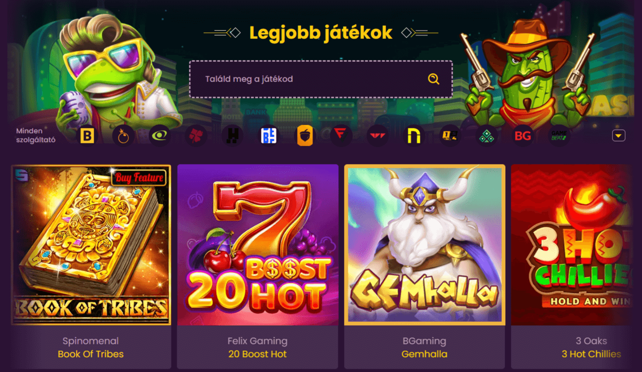The width and height of the screenshot is (642, 372).
Task: Open the 3 Hot Chillies title link
Action: click(591, 354)
